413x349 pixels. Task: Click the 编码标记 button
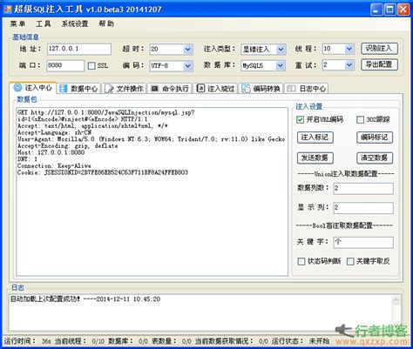coord(375,138)
